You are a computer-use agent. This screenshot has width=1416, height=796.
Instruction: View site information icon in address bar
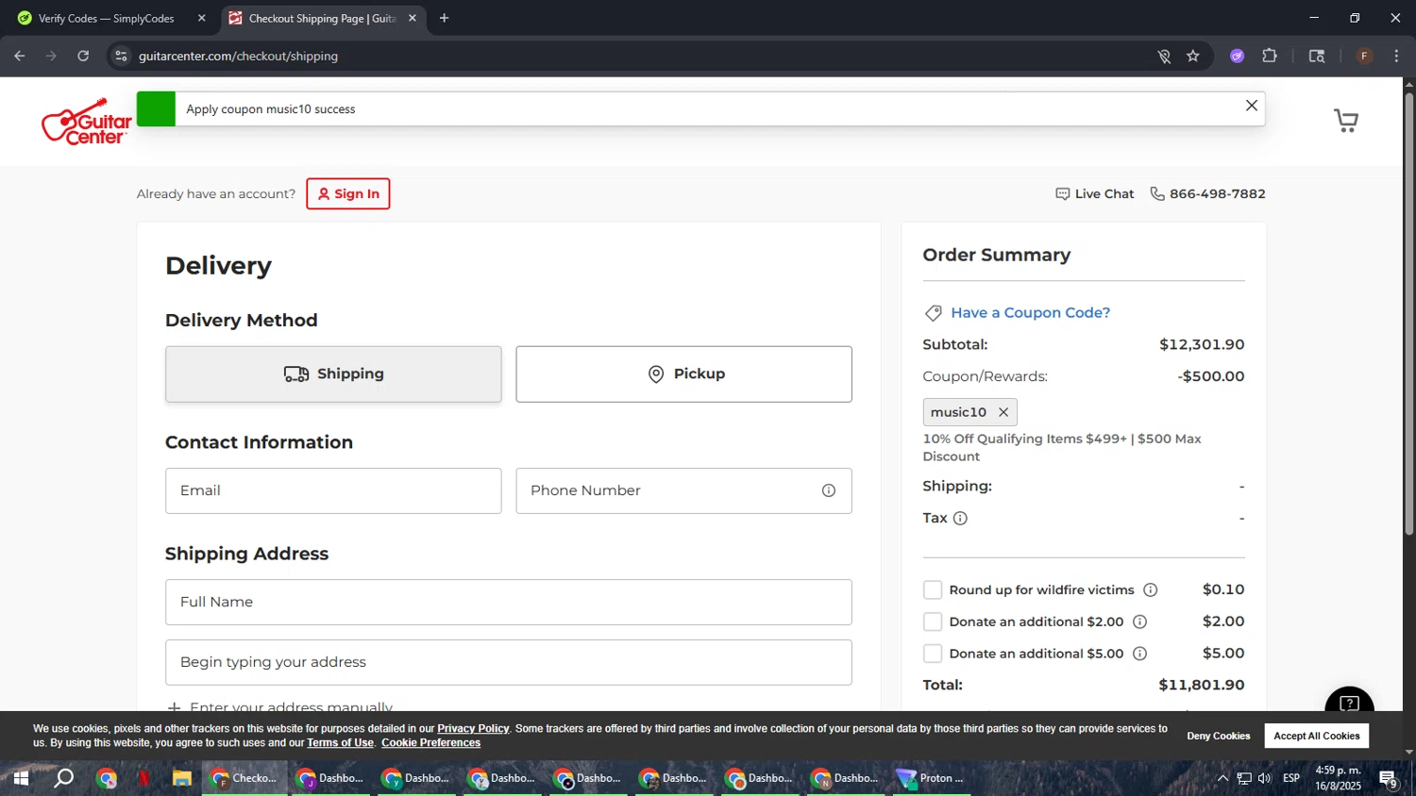click(x=121, y=57)
